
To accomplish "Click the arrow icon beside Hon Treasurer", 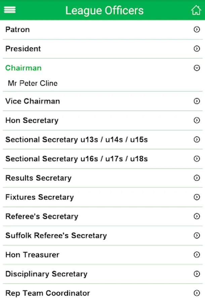I will pos(197,255).
